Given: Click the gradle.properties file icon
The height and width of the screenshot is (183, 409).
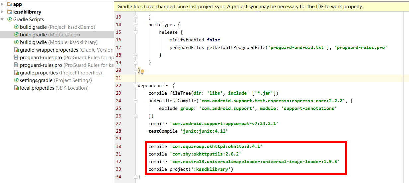Looking at the screenshot, I should coord(16,73).
